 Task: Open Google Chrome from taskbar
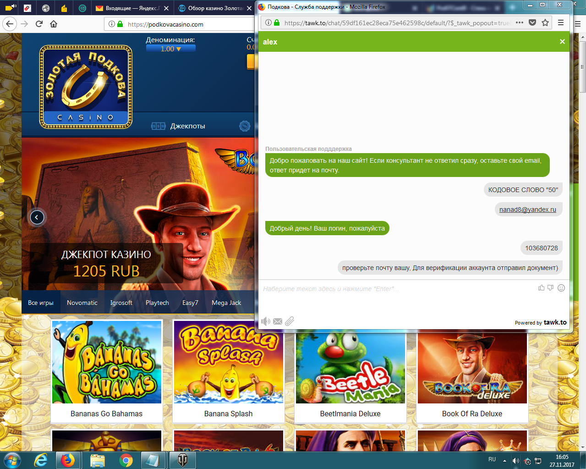(126, 460)
